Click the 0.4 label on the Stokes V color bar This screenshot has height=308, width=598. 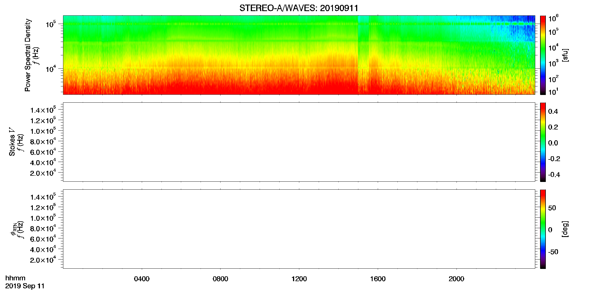(x=553, y=112)
